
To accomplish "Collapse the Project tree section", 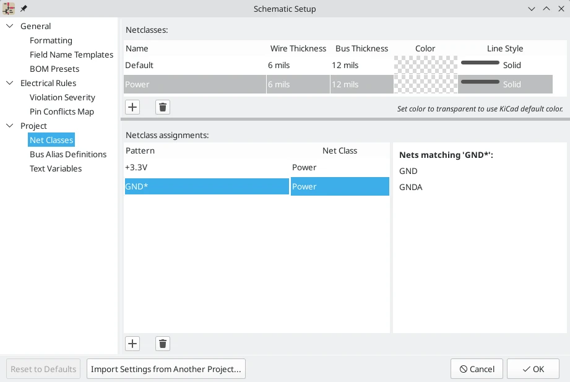I will (x=10, y=126).
